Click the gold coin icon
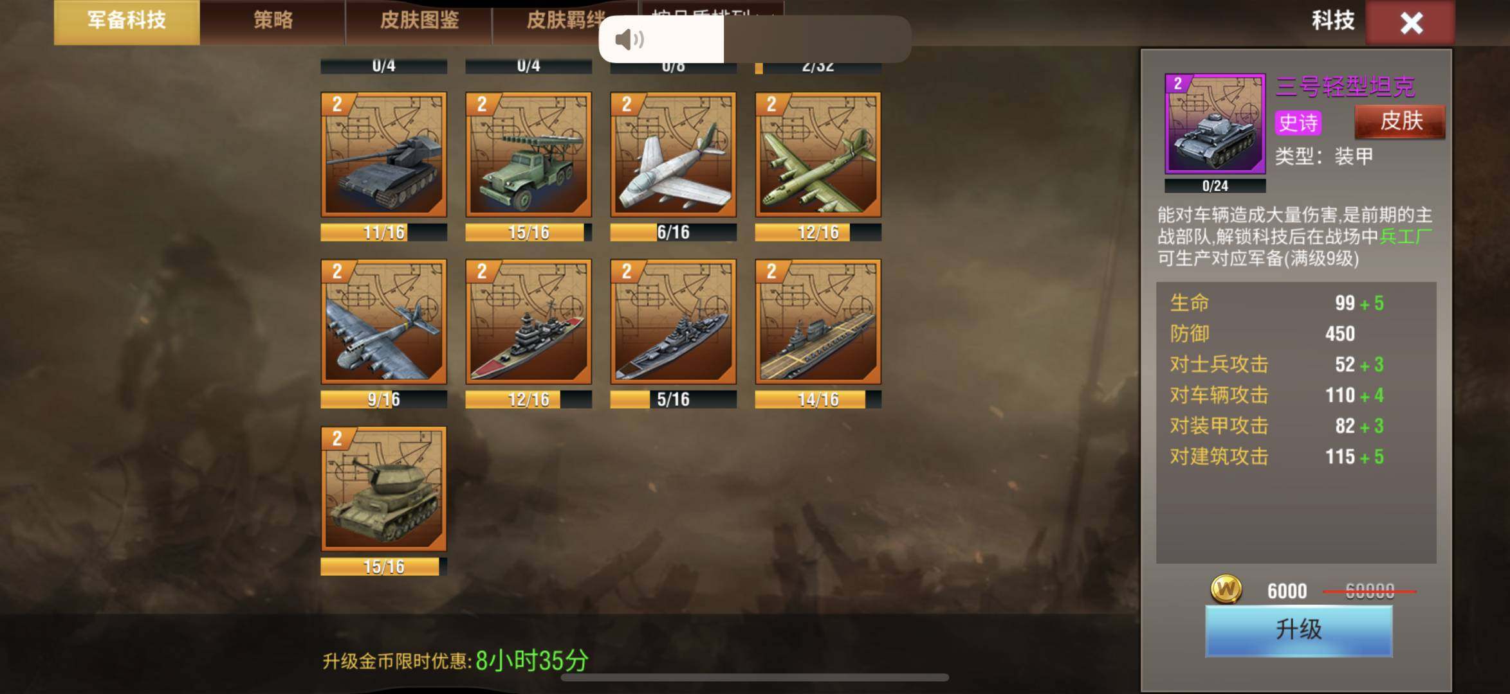1510x694 pixels. pyautogui.click(x=1226, y=589)
